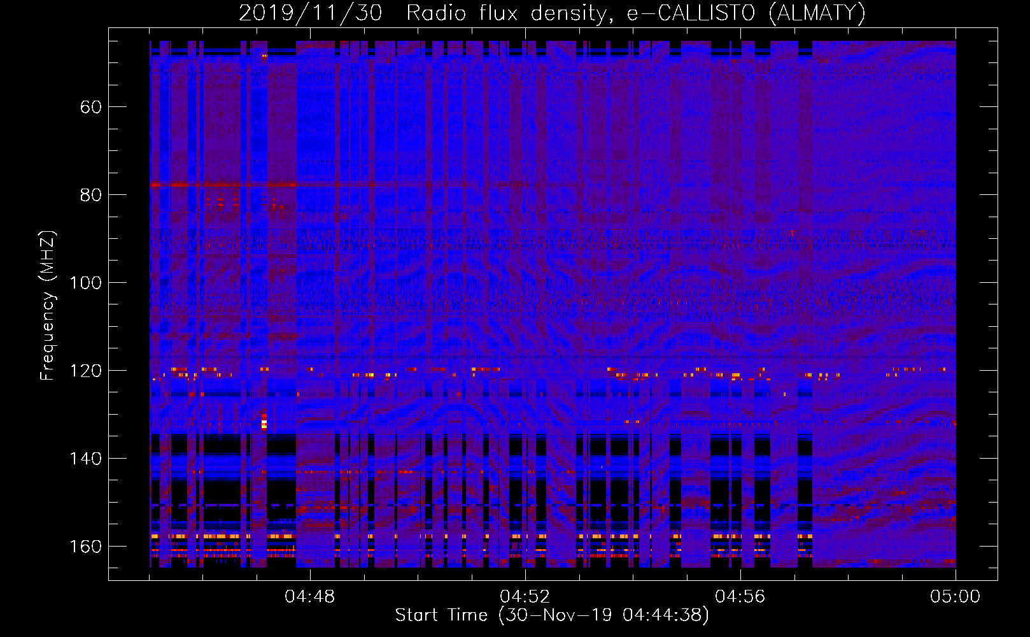1030x637 pixels.
Task: Click the '04:56' time tick label
Action: coord(740,596)
